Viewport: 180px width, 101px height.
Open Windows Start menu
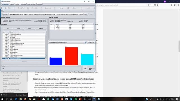click(2, 99)
